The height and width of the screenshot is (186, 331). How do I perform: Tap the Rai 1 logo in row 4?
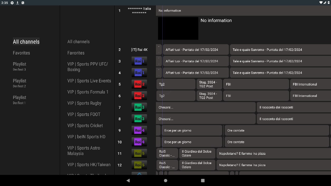tap(139, 73)
